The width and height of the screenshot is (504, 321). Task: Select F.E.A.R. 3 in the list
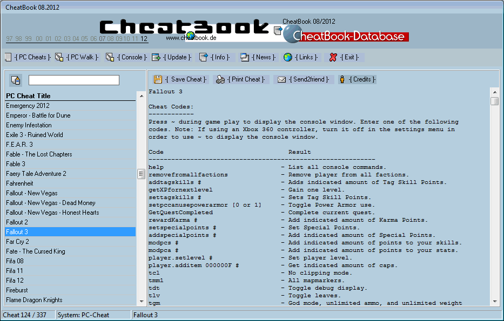[x=70, y=145]
